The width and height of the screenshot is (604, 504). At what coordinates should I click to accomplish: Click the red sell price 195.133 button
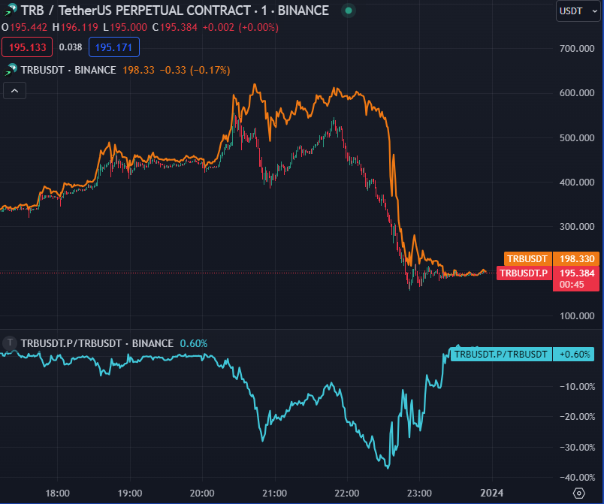[x=27, y=47]
